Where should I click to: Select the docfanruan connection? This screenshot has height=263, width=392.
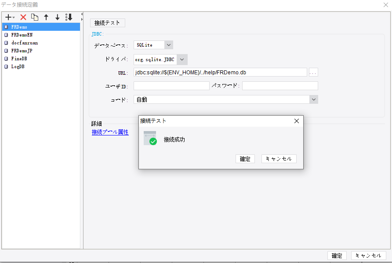pyautogui.click(x=41, y=43)
